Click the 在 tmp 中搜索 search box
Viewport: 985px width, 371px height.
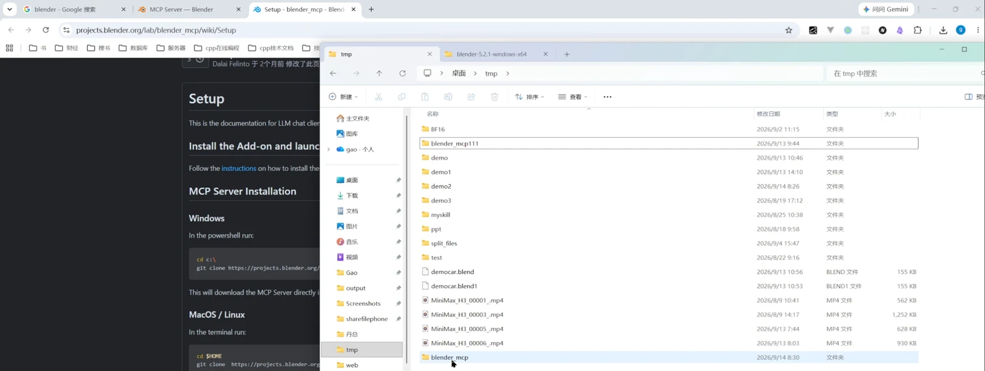[x=905, y=73]
